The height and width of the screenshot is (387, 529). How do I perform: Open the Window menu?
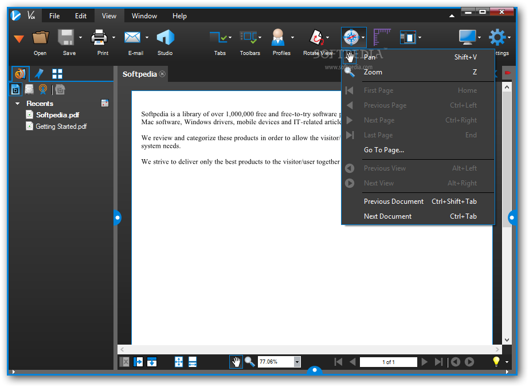coord(144,16)
